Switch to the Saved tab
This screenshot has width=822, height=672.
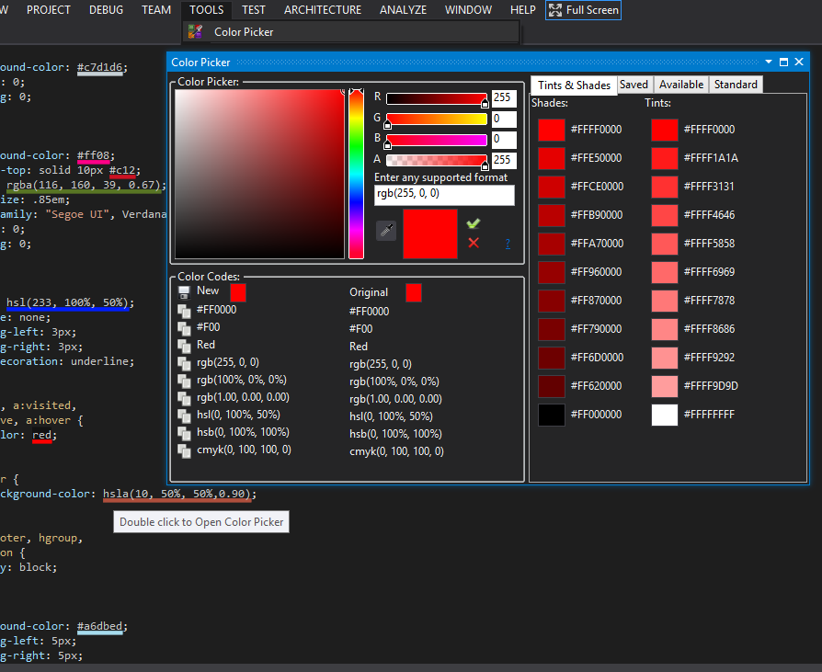(x=634, y=84)
